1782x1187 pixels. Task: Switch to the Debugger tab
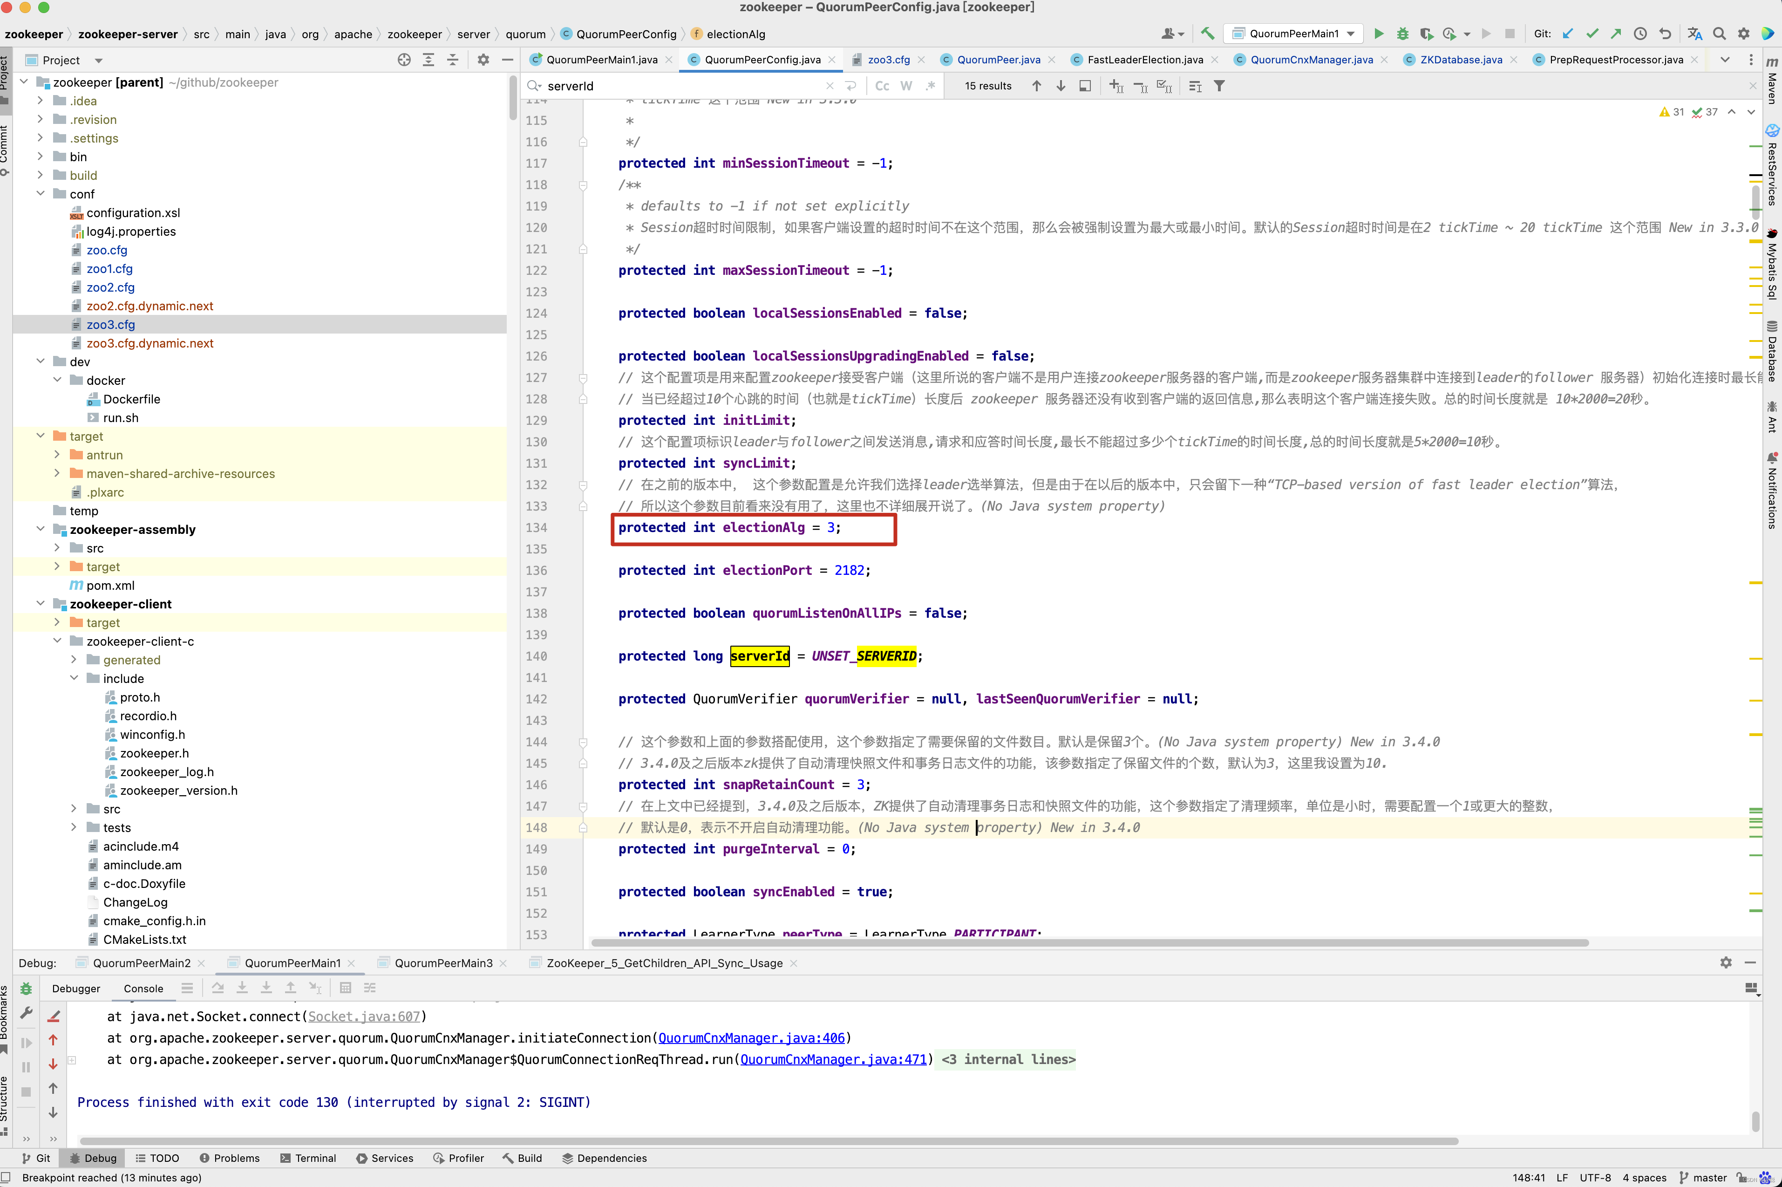coord(75,989)
